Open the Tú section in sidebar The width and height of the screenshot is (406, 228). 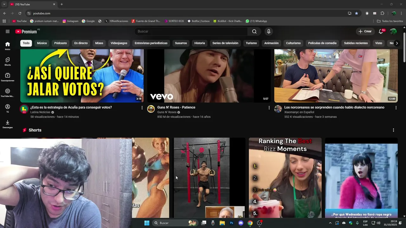[x=8, y=109]
